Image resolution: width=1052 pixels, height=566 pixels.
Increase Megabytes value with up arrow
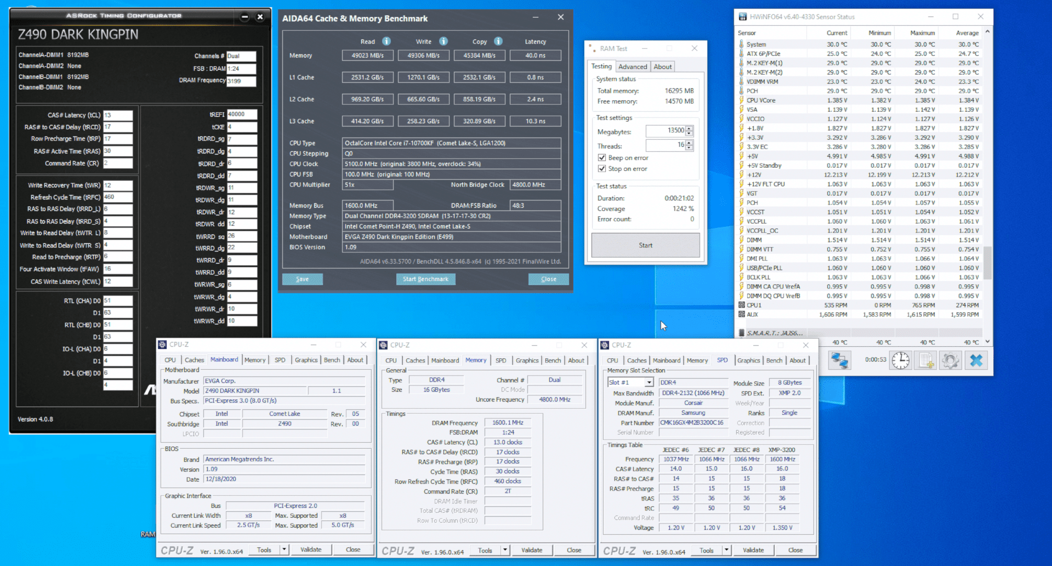pos(690,129)
